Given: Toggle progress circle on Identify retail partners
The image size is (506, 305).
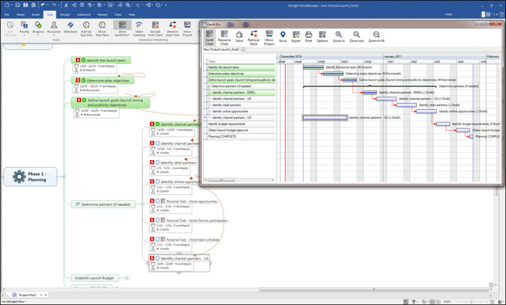Looking at the screenshot, I should (x=158, y=162).
